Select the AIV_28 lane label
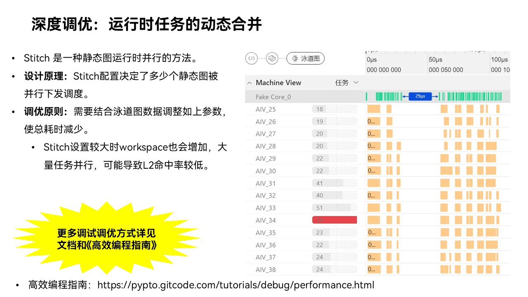This screenshot has width=528, height=297. [x=266, y=146]
